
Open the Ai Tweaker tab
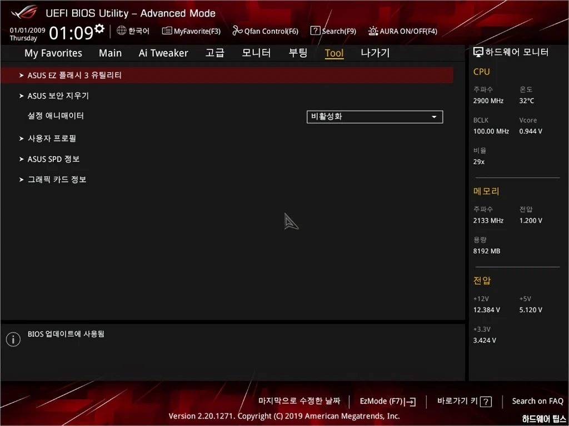[163, 53]
